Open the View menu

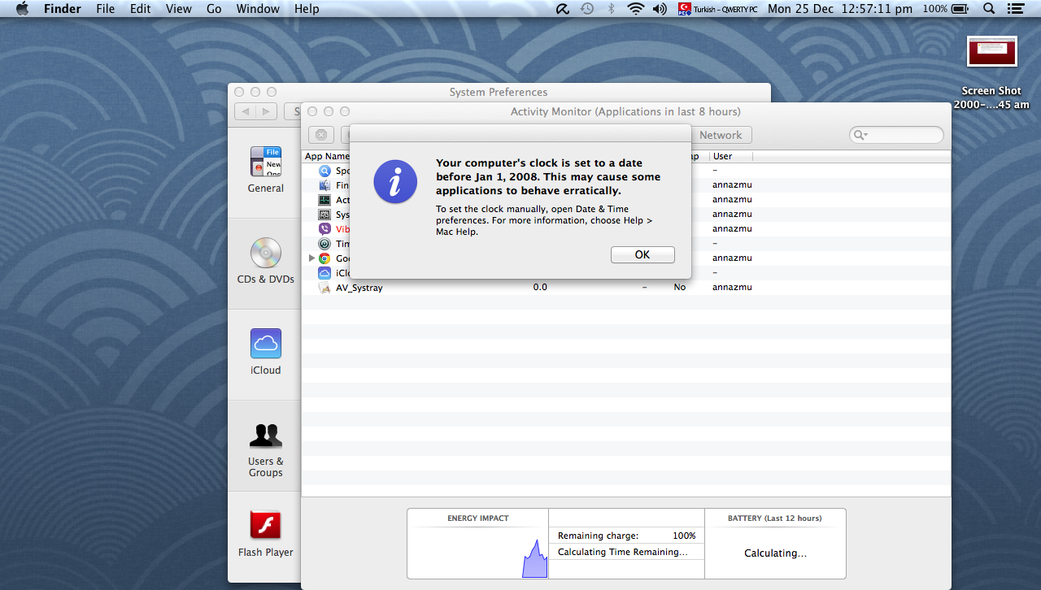click(x=179, y=9)
